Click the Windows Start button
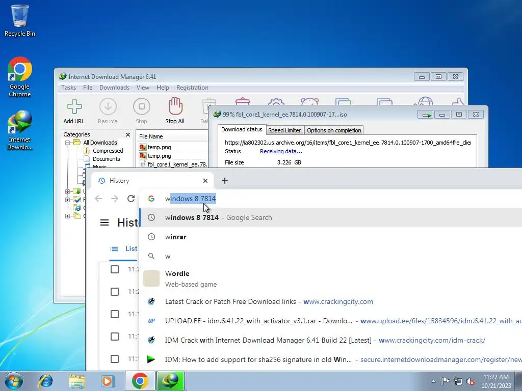This screenshot has width=522, height=391. 14,381
